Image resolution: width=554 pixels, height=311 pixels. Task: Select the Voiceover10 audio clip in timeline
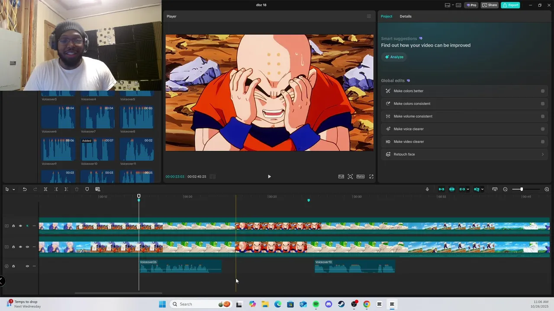355,266
